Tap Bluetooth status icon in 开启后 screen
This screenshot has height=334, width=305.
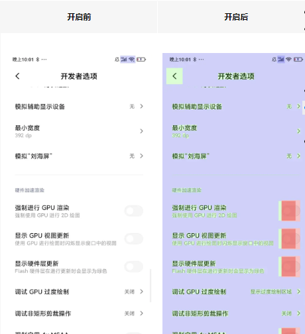click(x=195, y=60)
